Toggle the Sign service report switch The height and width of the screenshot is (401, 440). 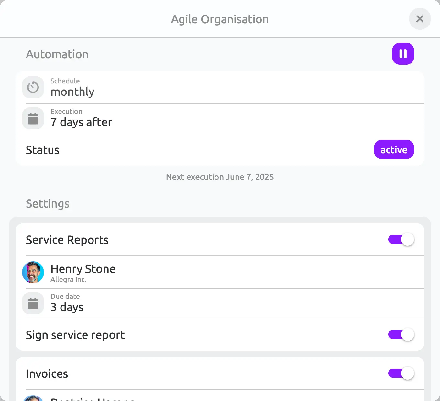pyautogui.click(x=401, y=335)
